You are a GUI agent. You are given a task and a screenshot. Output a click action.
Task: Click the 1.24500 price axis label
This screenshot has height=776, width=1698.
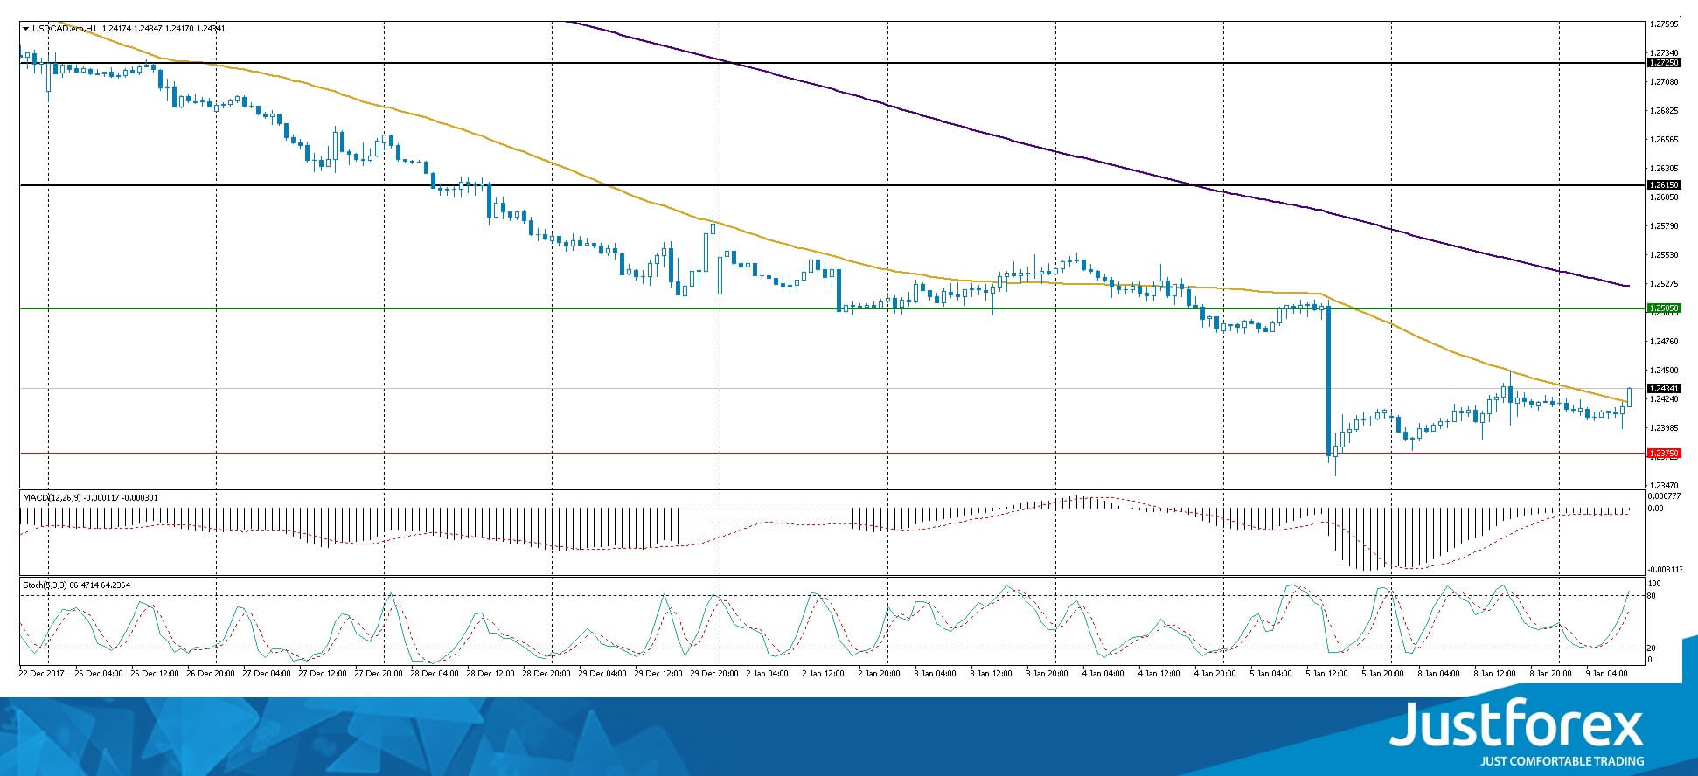pos(1664,371)
